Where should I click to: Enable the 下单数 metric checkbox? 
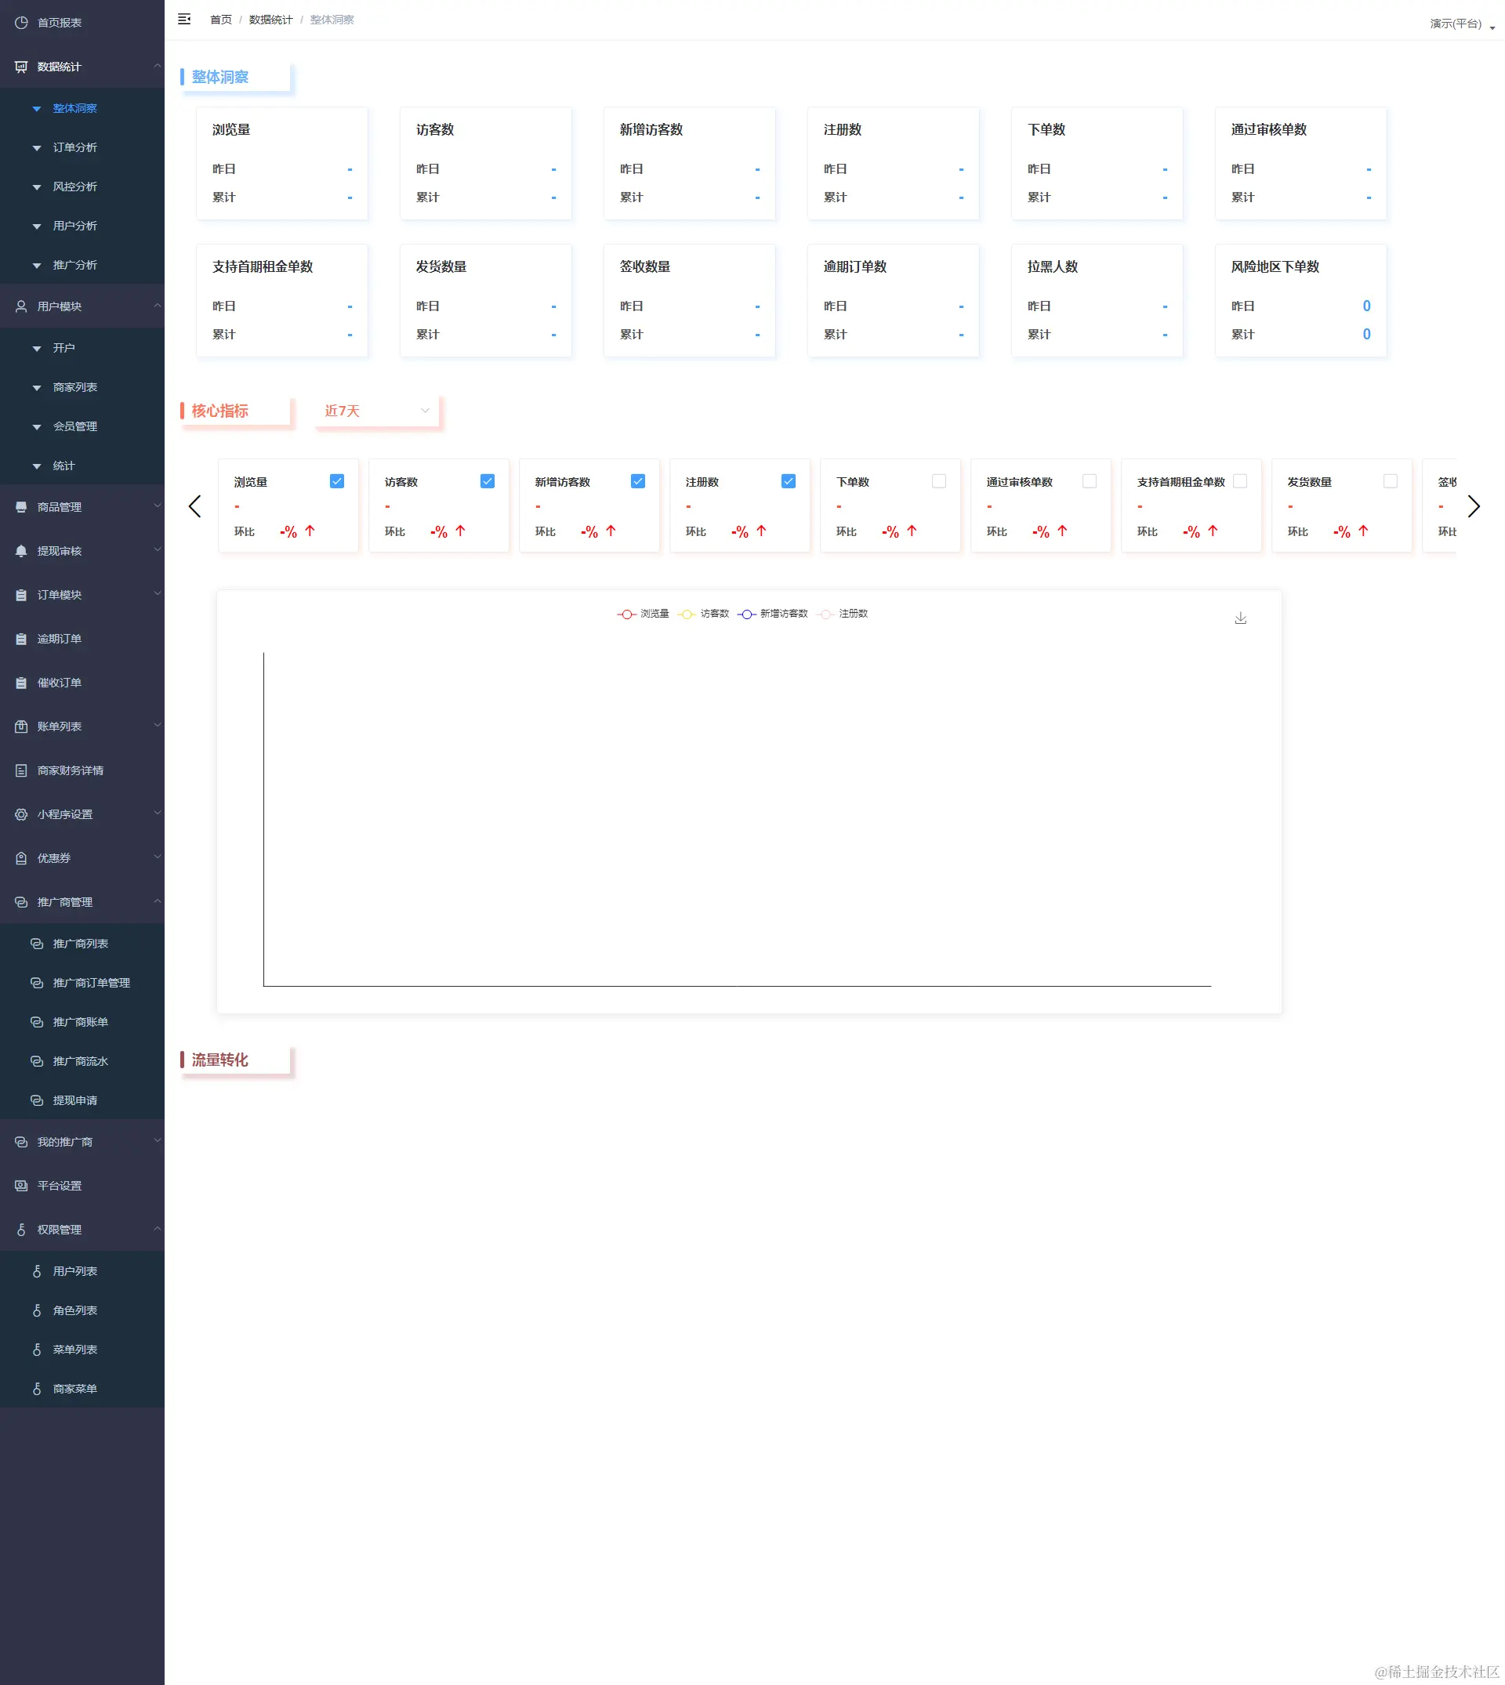point(938,481)
